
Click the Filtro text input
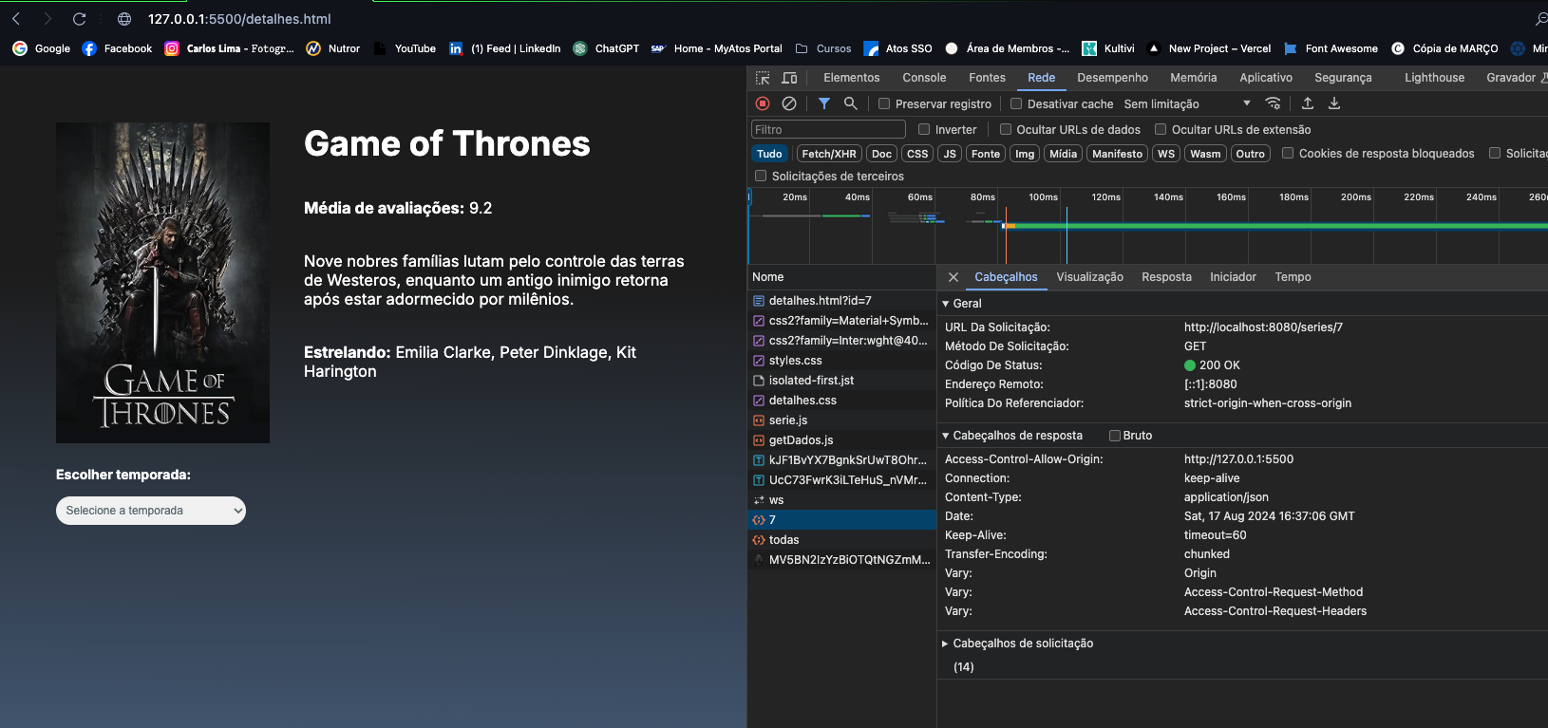point(828,129)
